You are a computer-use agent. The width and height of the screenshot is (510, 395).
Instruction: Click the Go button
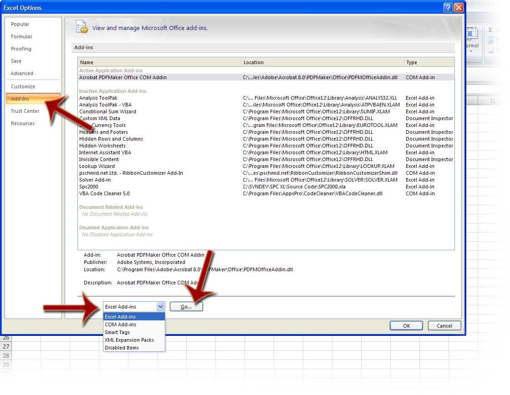[x=186, y=306]
